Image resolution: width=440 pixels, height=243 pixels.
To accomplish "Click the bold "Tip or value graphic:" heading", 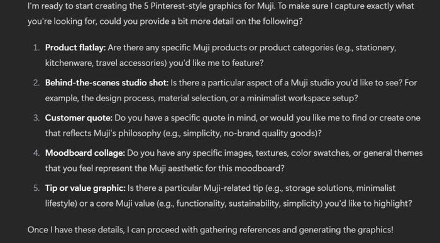I will pyautogui.click(x=85, y=188).
